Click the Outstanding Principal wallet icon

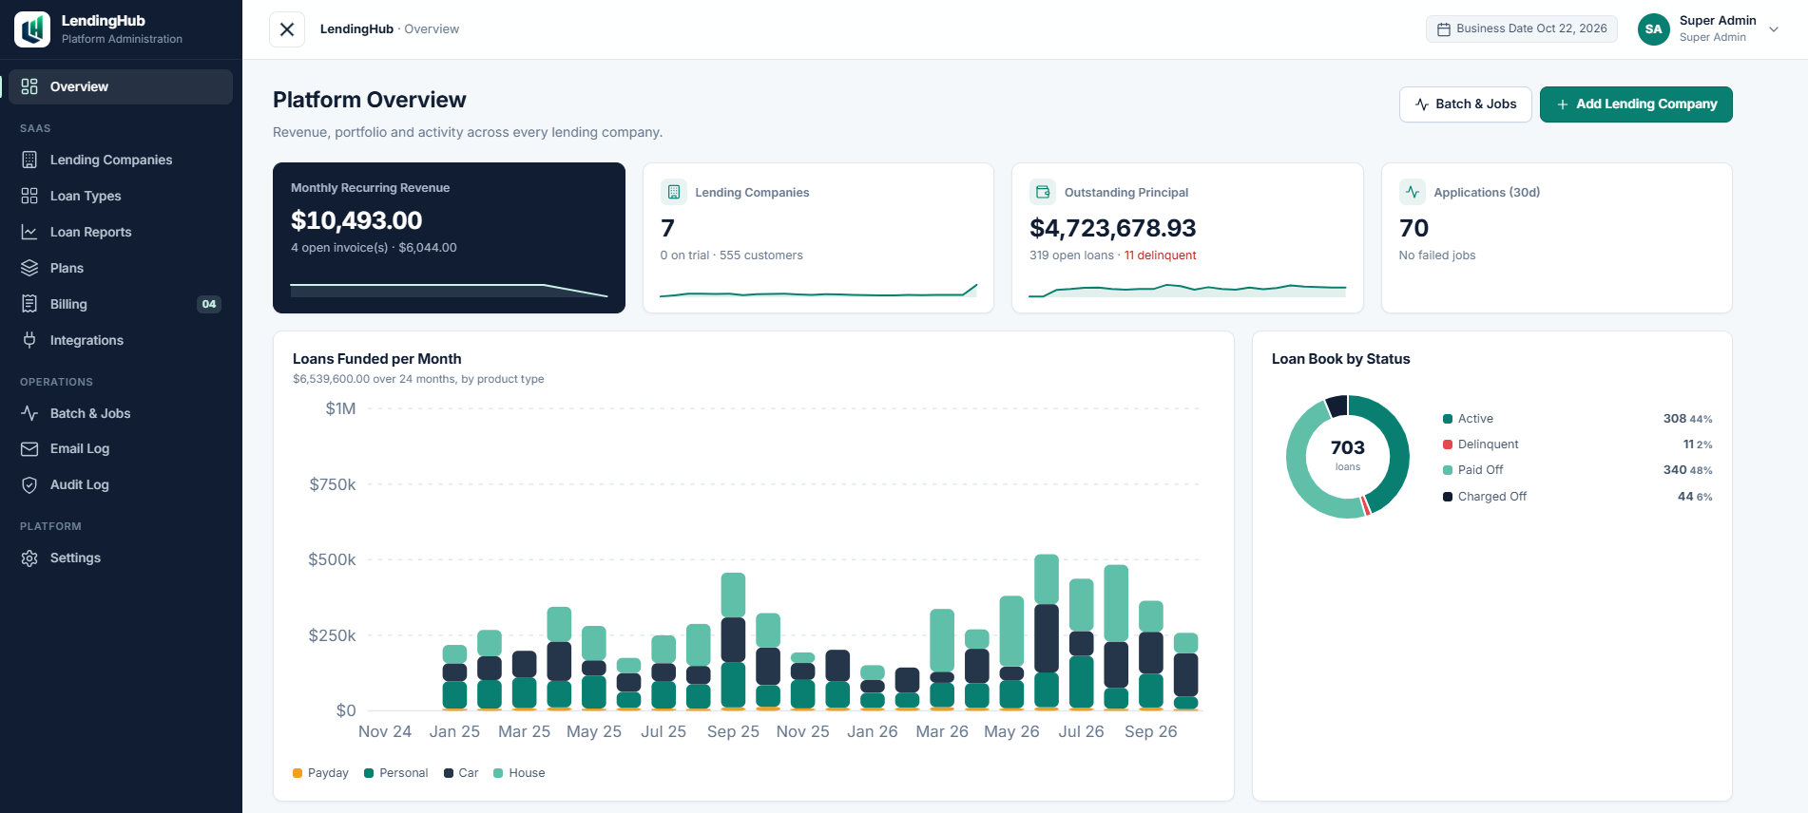point(1043,192)
